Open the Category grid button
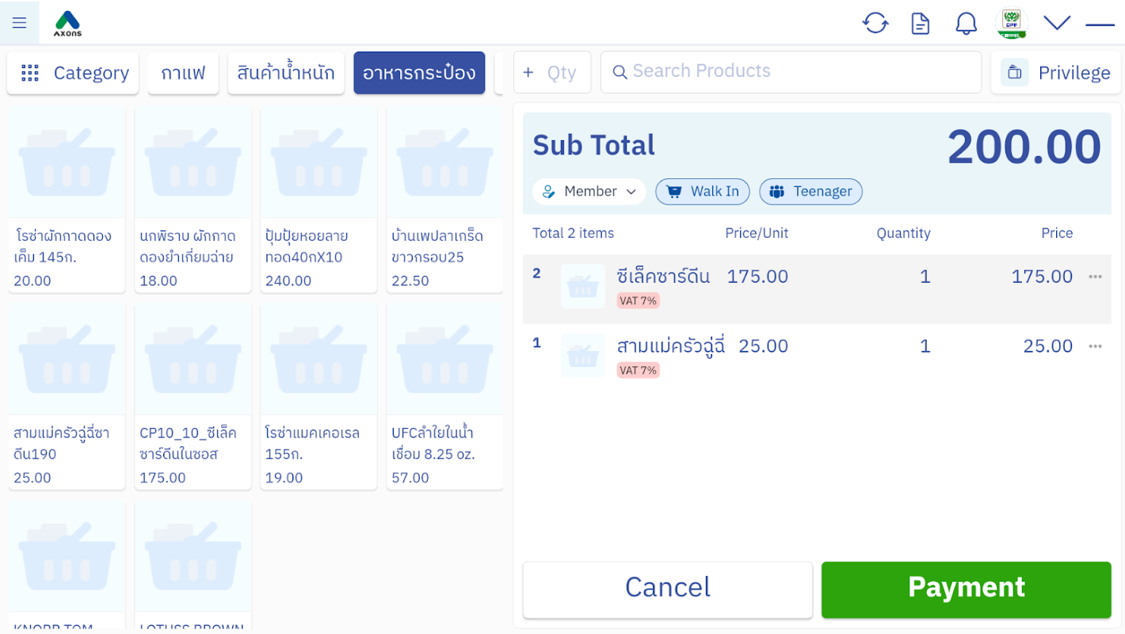Screen dimensions: 1125x634 tap(73, 73)
